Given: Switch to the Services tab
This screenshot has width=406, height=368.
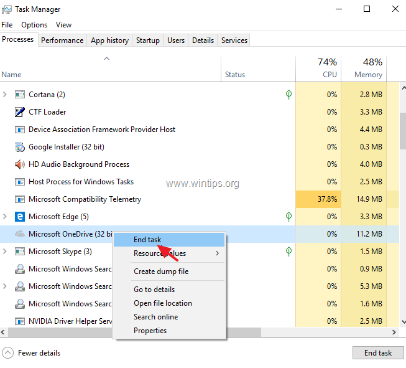Looking at the screenshot, I should click(234, 40).
